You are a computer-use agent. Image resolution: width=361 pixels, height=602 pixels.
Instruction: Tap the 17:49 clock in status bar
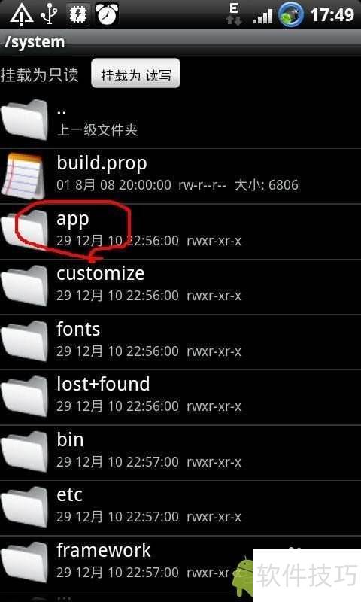[x=332, y=15]
